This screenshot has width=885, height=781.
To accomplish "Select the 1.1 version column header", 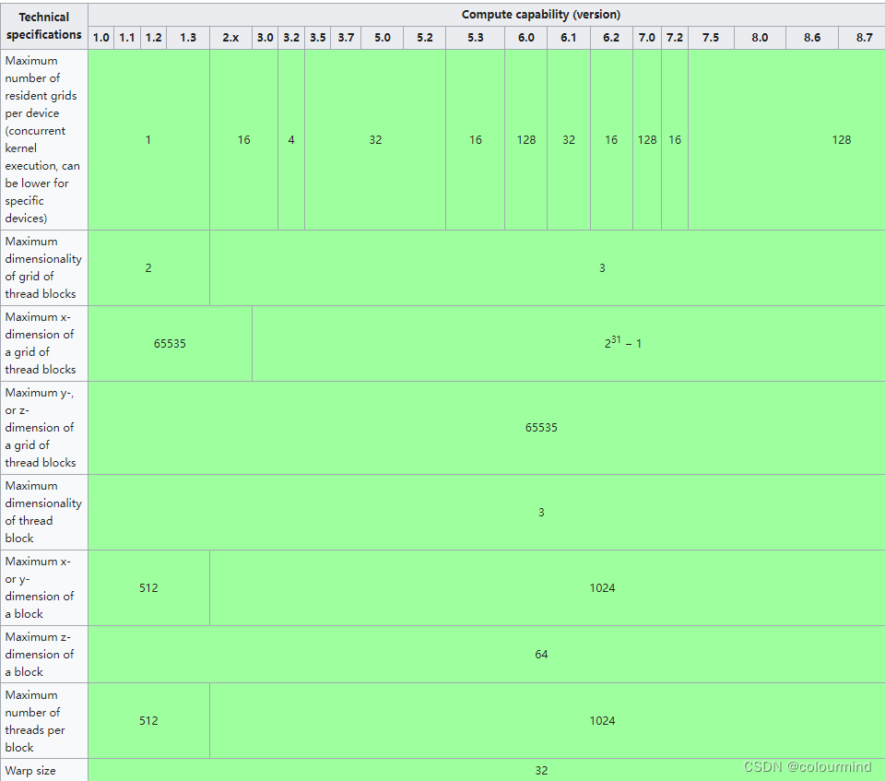I will coord(127,38).
